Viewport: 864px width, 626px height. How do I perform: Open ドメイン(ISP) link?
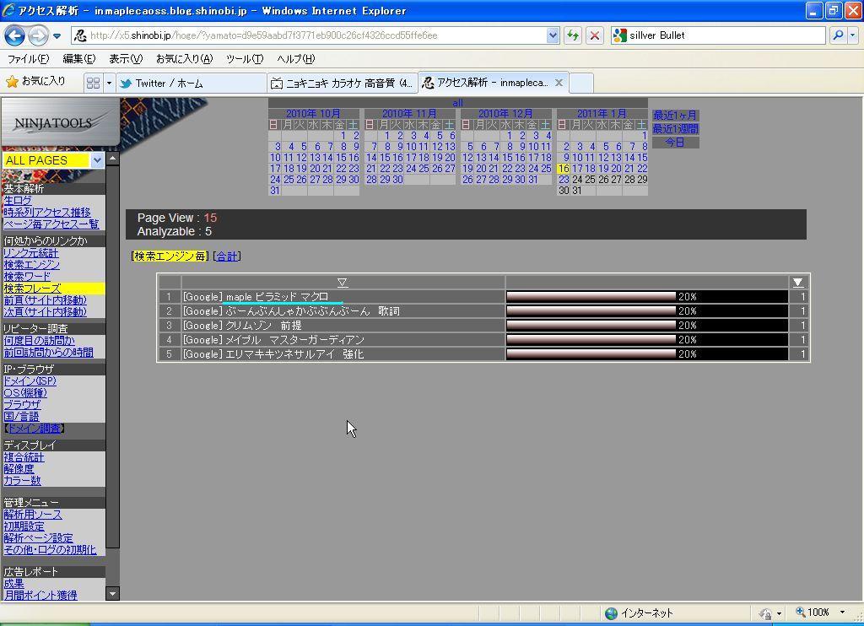click(30, 380)
